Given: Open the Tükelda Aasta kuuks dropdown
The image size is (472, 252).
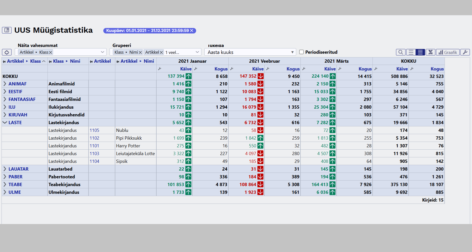Looking at the screenshot, I should point(292,52).
